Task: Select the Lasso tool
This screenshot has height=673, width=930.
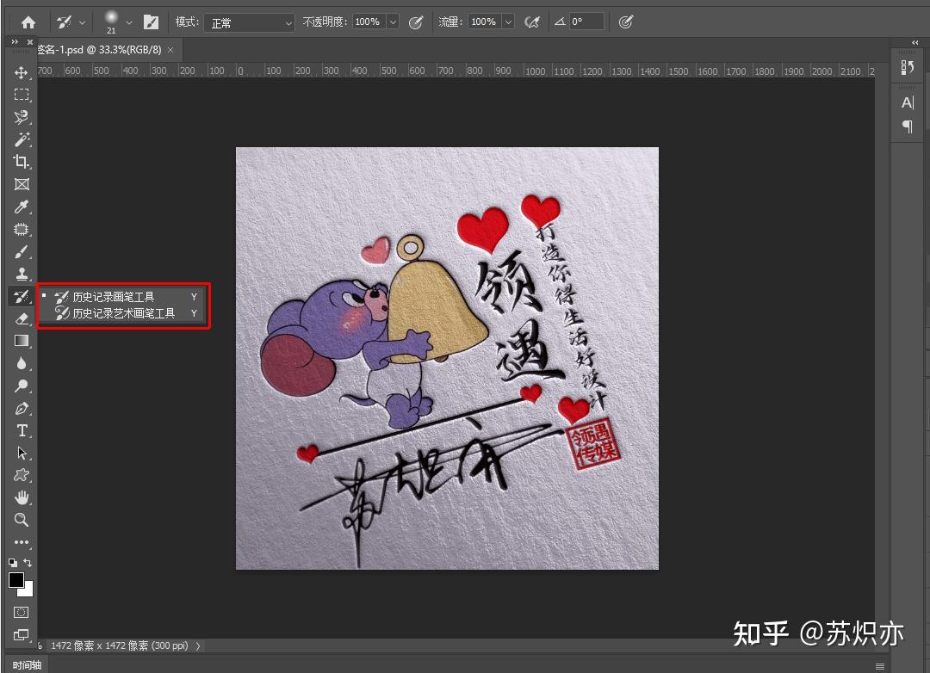Action: point(22,117)
